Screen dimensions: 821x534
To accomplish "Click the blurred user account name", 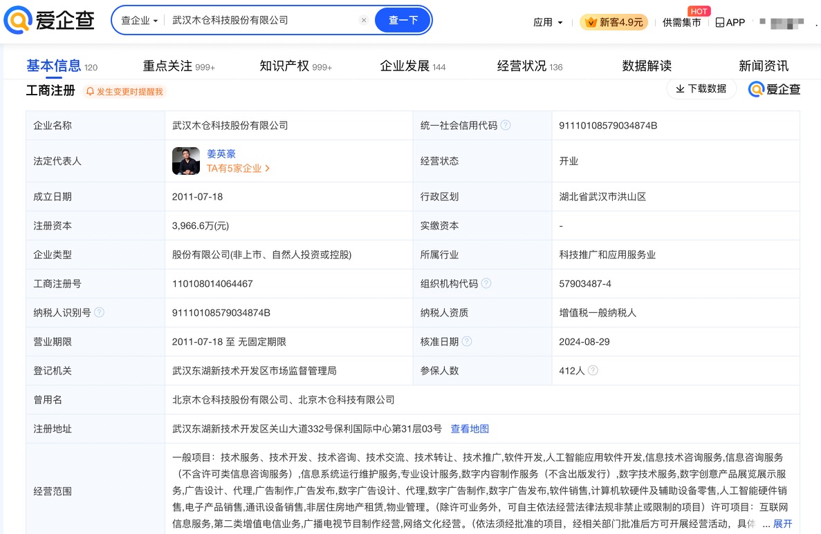I will click(x=787, y=23).
